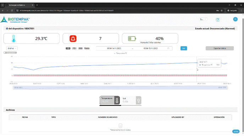
Task: Click the start date field
Action: click(x=114, y=48)
